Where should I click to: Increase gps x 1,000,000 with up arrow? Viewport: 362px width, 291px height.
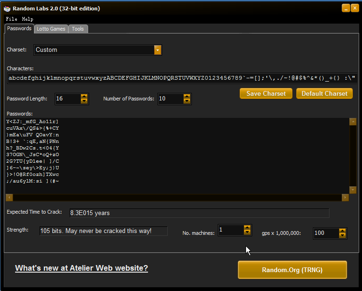pyautogui.click(x=342, y=231)
